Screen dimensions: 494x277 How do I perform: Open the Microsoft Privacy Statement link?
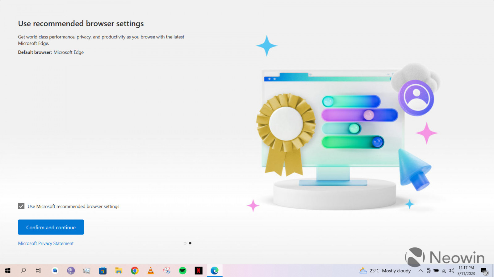pos(46,243)
